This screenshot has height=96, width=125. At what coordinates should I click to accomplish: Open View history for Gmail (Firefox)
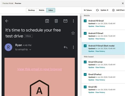click(x=100, y=80)
